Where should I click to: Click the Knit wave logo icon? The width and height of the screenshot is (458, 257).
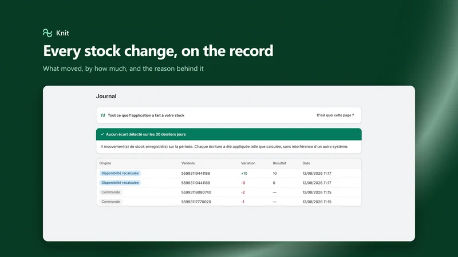tap(48, 33)
